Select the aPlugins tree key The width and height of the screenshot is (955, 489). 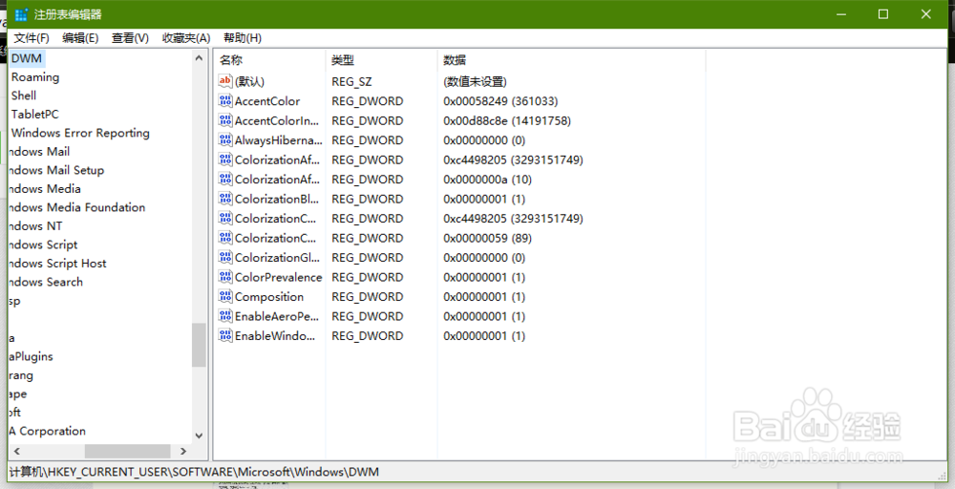point(32,357)
